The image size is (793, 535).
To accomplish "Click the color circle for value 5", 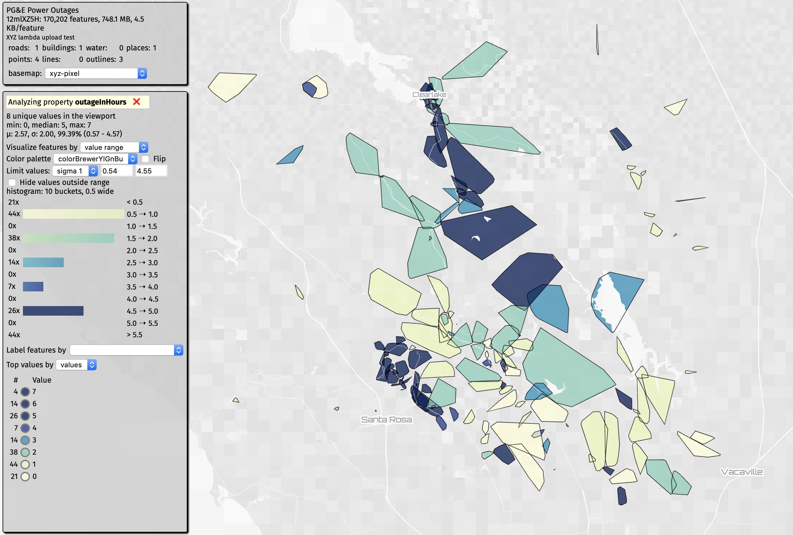I will coord(25,416).
